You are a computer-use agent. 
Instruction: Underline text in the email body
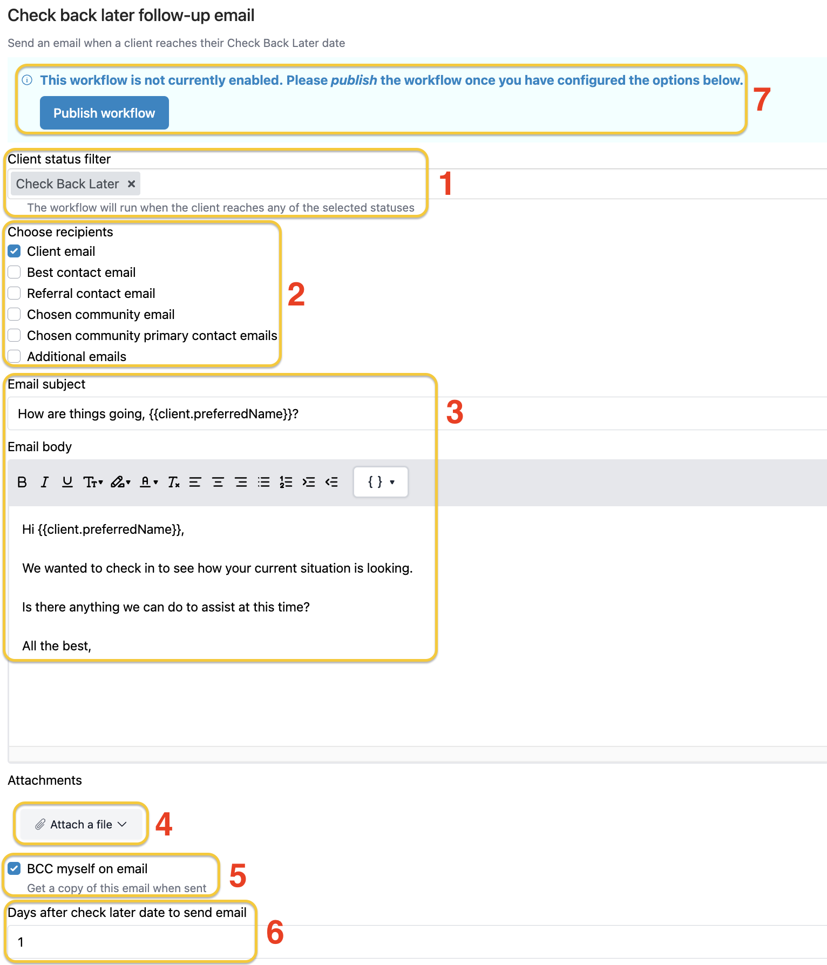click(67, 482)
